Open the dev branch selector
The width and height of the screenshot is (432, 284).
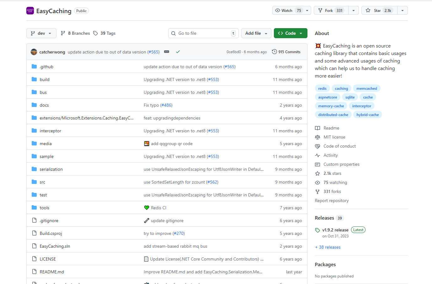click(x=41, y=33)
